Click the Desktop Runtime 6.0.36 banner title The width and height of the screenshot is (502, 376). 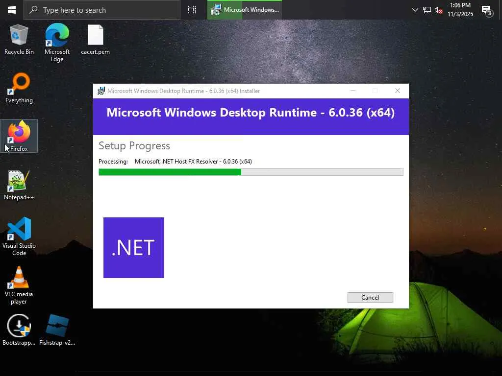point(251,113)
